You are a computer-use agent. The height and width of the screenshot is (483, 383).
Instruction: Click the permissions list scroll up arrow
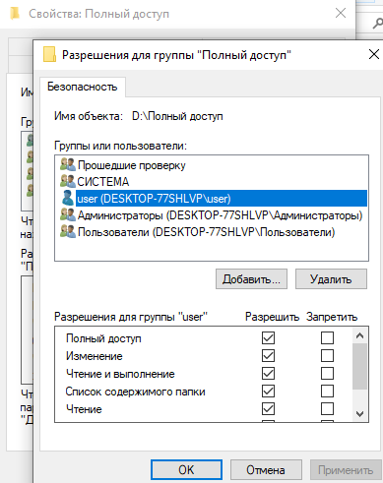tap(359, 335)
